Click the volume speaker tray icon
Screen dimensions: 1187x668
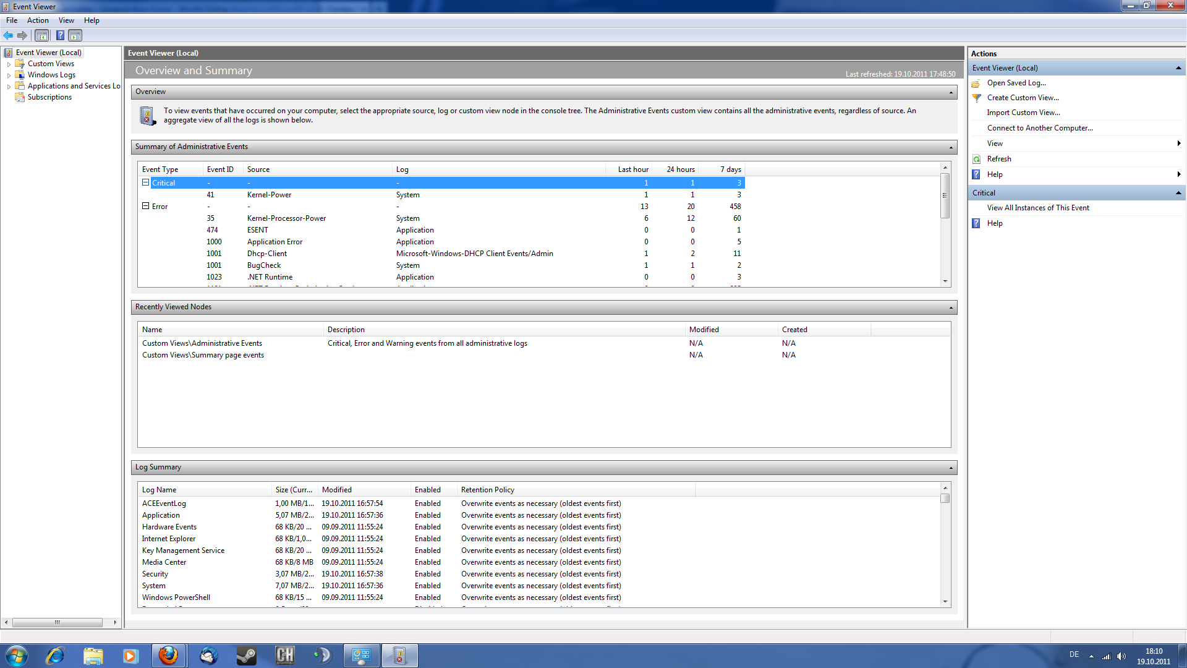[x=1121, y=656]
